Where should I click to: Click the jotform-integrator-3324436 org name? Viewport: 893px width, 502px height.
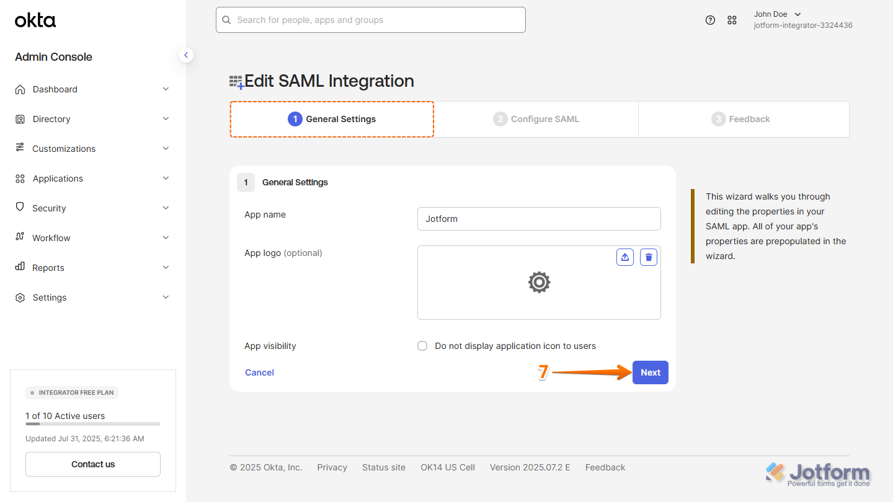tap(803, 25)
